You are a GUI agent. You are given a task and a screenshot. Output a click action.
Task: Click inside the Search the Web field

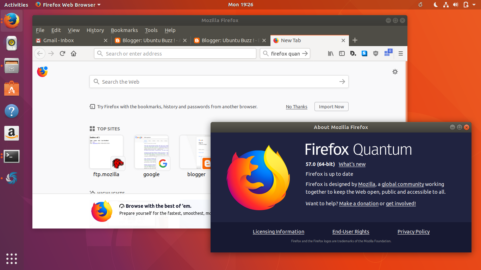(x=211, y=81)
